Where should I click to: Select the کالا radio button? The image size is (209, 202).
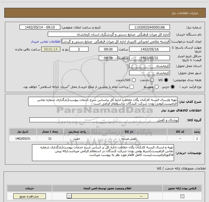click(x=166, y=80)
